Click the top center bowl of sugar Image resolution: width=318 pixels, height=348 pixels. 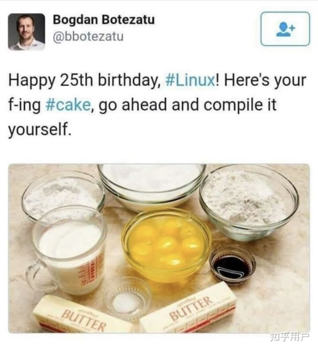click(152, 186)
